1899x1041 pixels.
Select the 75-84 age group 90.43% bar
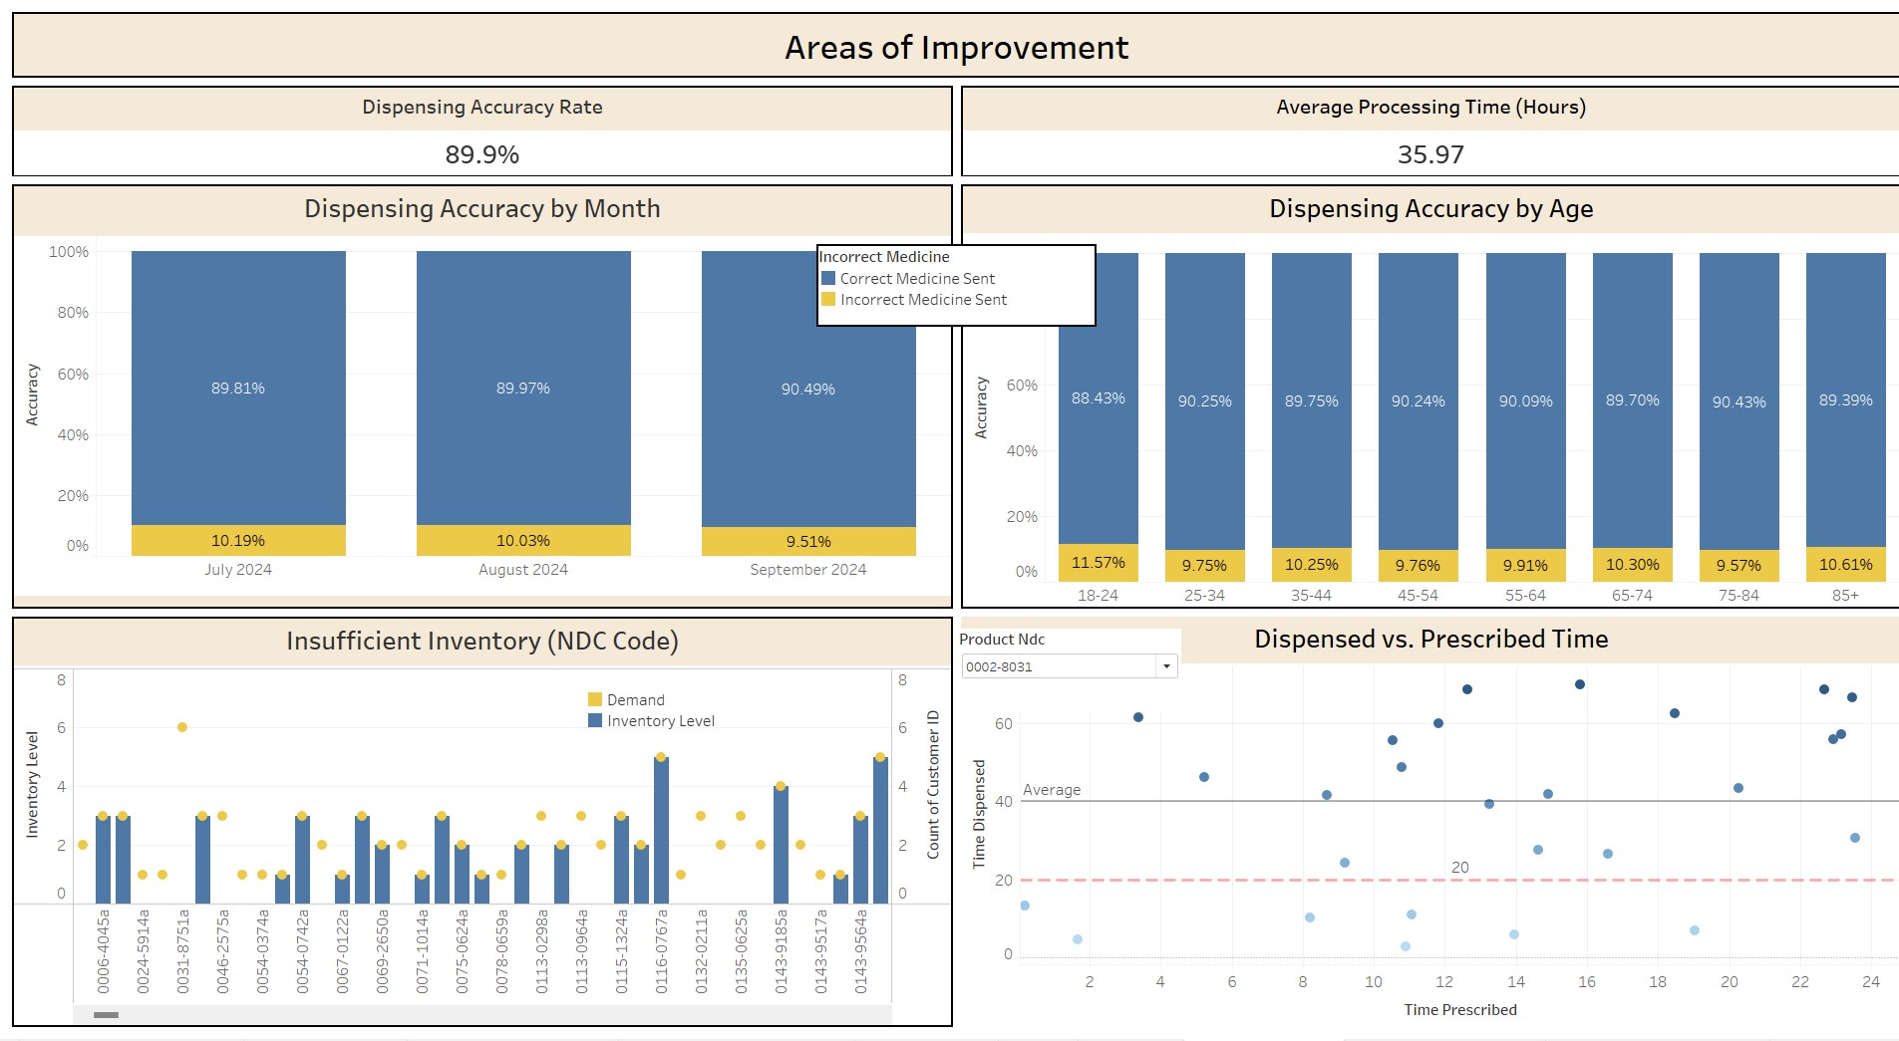[x=1739, y=401]
